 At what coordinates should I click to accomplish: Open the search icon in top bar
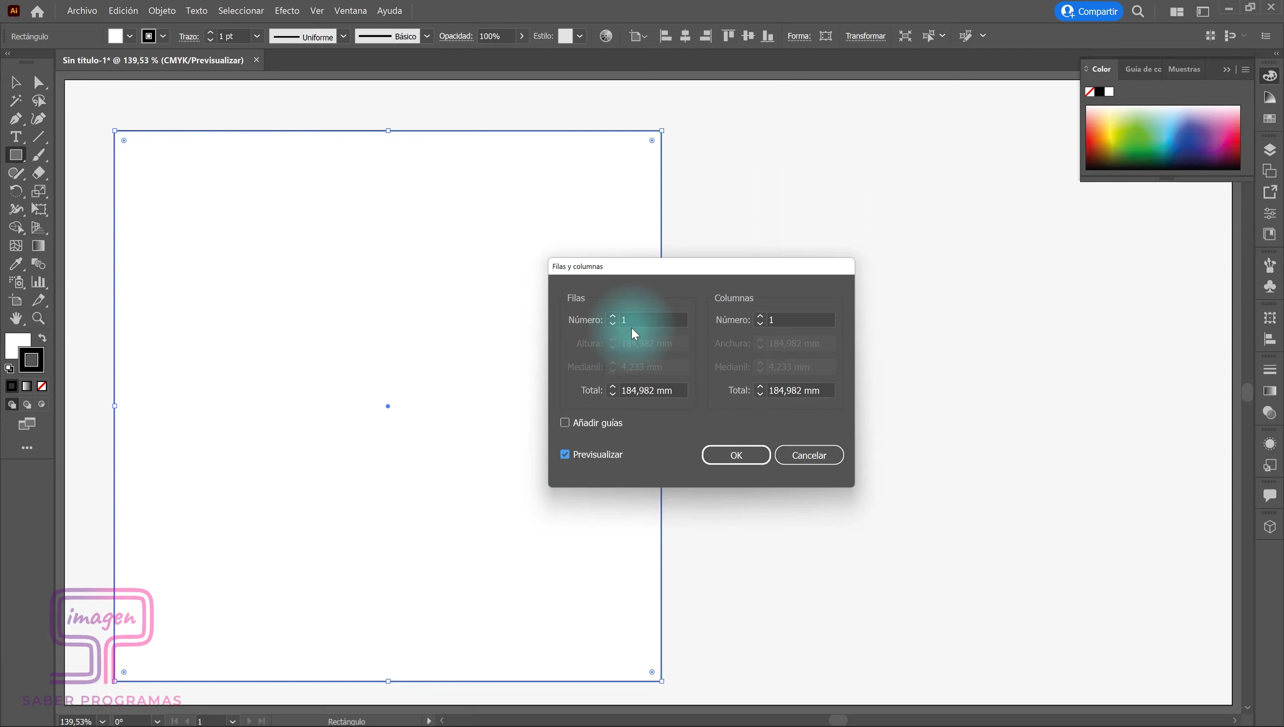coord(1138,11)
